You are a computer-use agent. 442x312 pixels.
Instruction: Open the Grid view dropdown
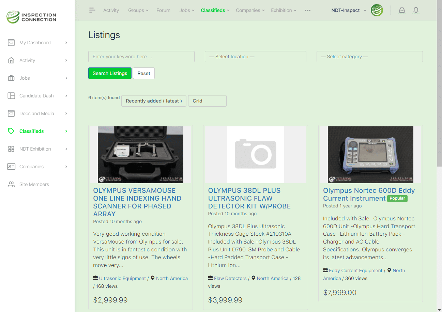(x=207, y=101)
